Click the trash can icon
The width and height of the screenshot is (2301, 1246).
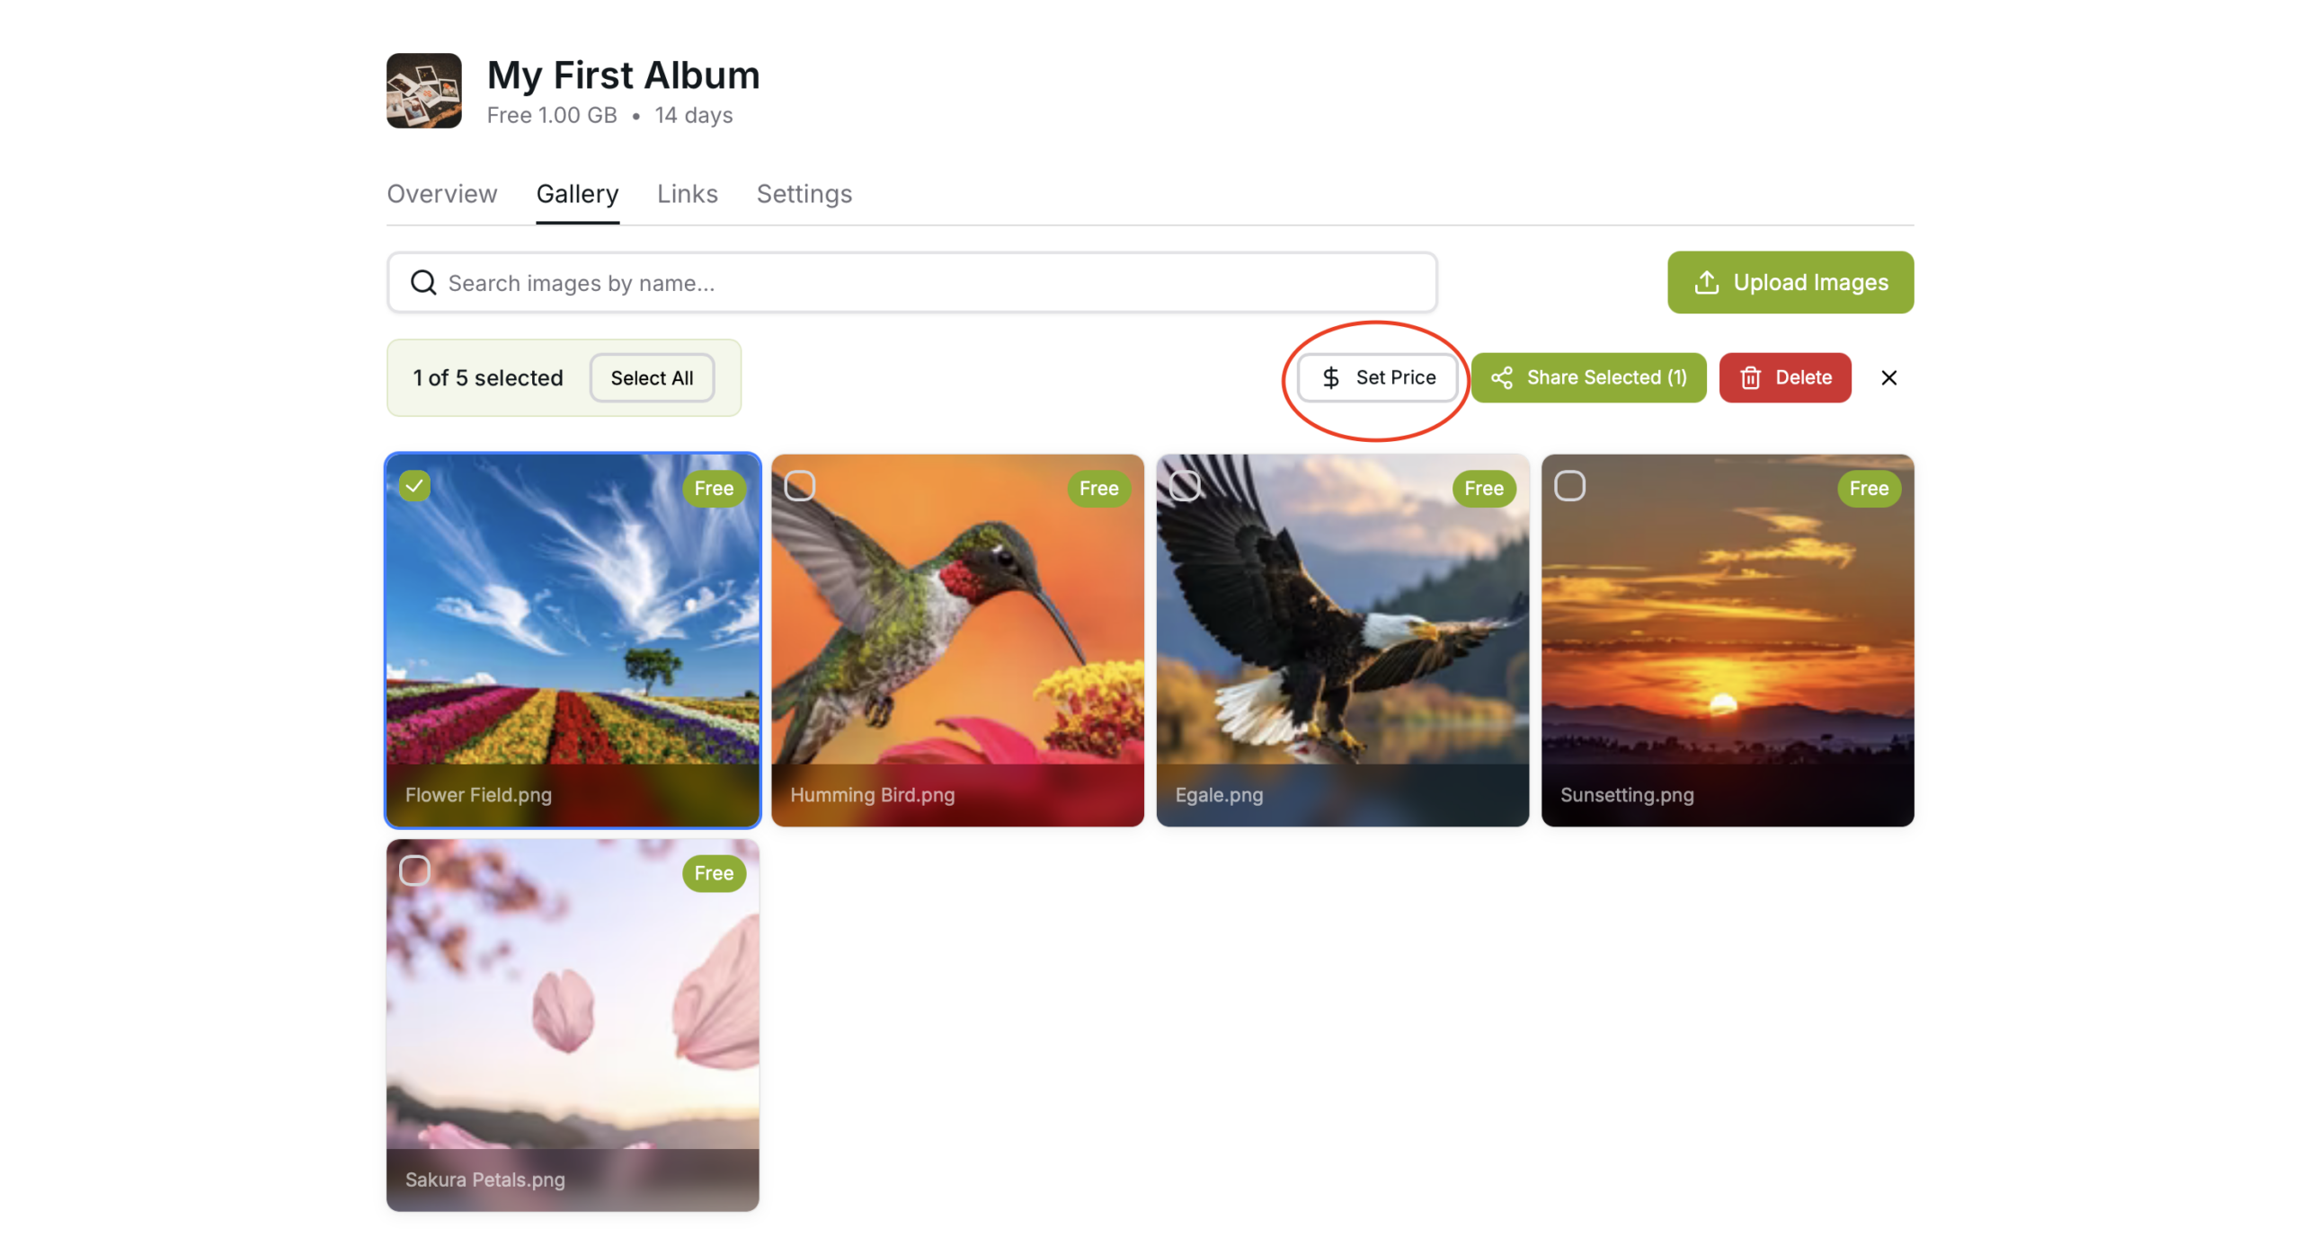click(1750, 378)
